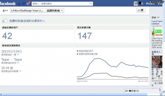Viewport: 165px width, 96px height.
Task: Click the thumbs-up icon beside the heading
Action: point(5,20)
